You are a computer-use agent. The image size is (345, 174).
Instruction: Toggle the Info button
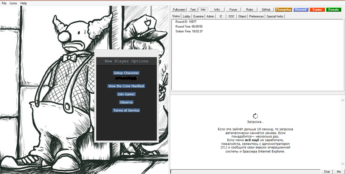point(203,9)
